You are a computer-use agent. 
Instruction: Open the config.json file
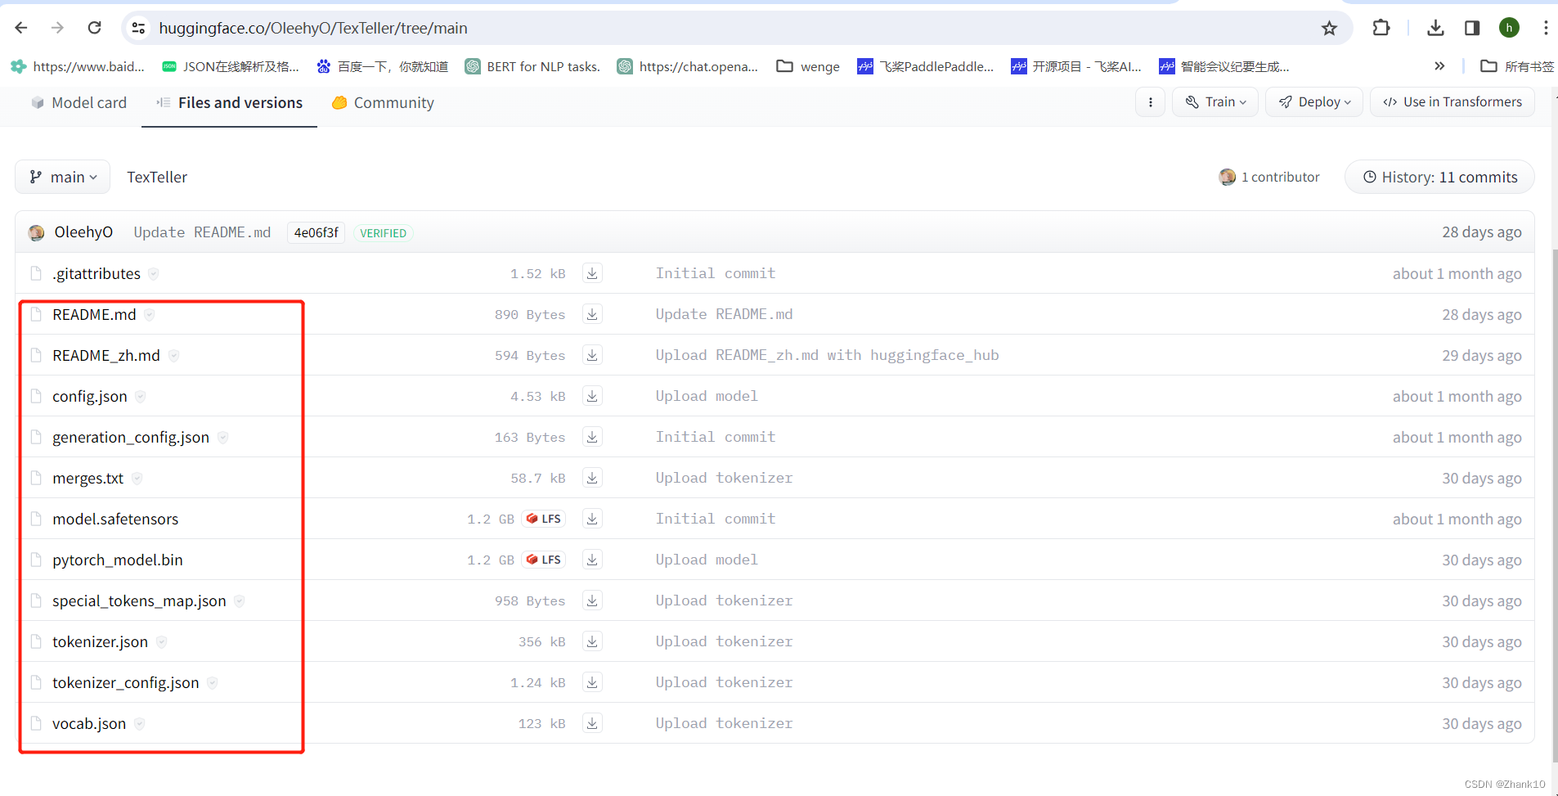tap(90, 396)
